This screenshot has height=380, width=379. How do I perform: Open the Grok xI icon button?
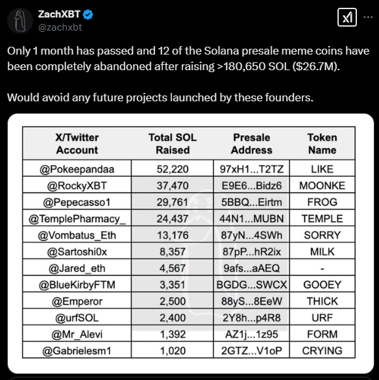(x=347, y=17)
